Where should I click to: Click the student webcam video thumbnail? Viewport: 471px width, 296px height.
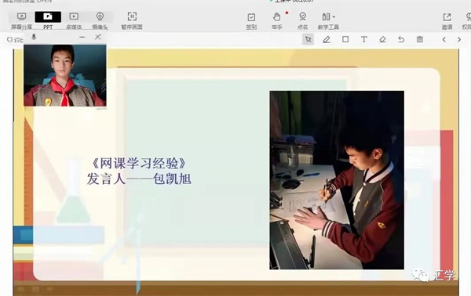pos(65,75)
